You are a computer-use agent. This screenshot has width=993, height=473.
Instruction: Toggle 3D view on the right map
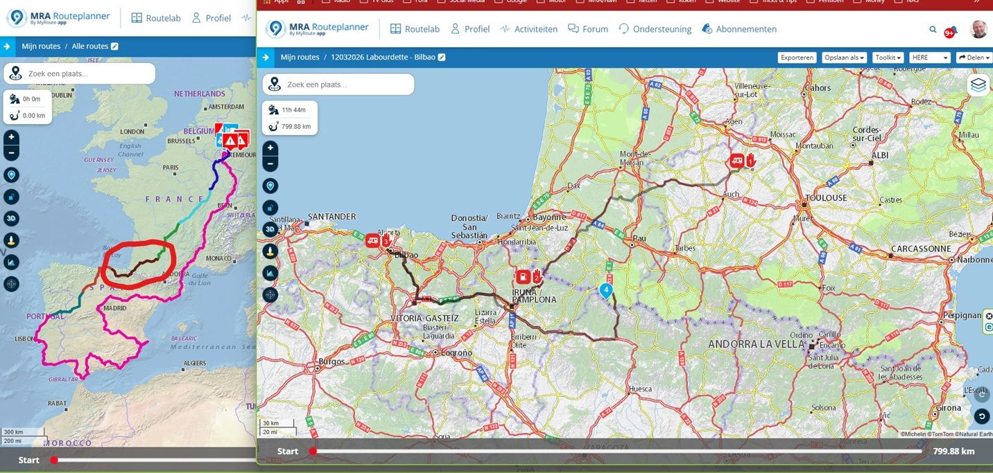coord(270,229)
